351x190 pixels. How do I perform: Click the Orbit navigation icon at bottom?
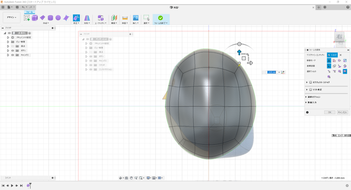[x=121, y=178]
